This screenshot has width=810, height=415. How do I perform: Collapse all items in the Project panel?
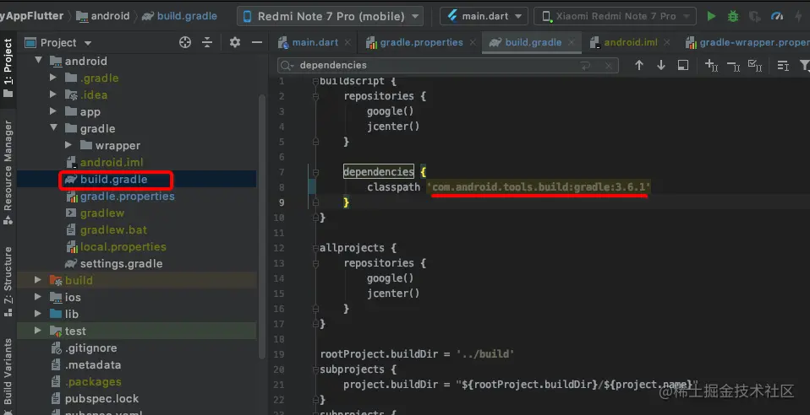pyautogui.click(x=207, y=42)
